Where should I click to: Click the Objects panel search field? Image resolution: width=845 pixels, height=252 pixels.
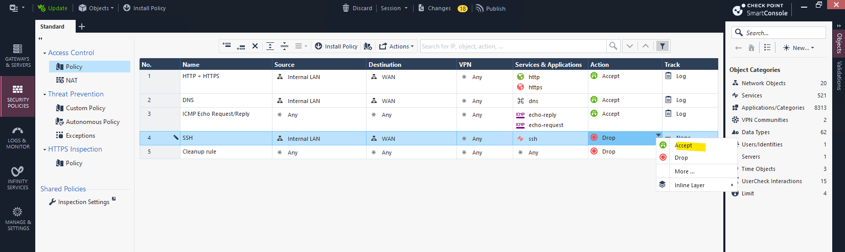779,33
